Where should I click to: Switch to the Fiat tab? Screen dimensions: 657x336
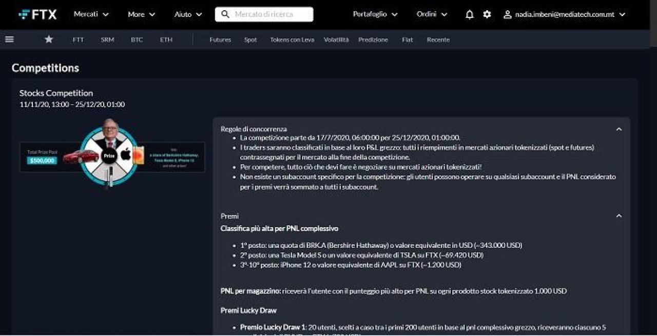pos(407,39)
